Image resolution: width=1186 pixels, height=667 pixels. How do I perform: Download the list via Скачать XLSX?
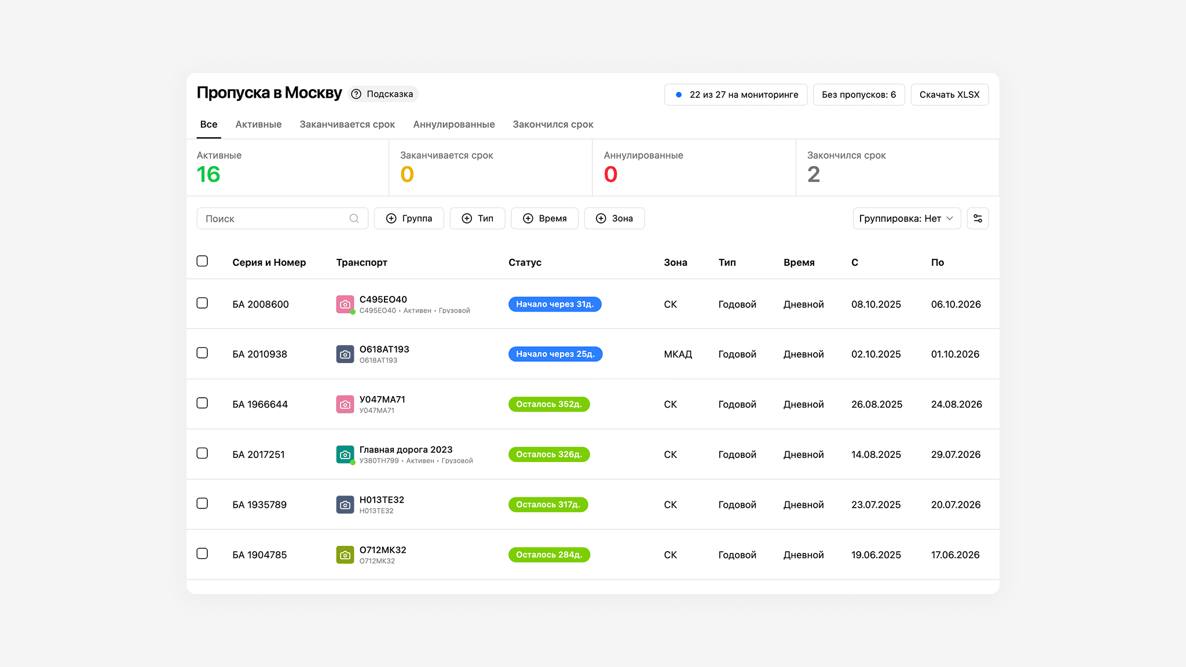pos(949,94)
